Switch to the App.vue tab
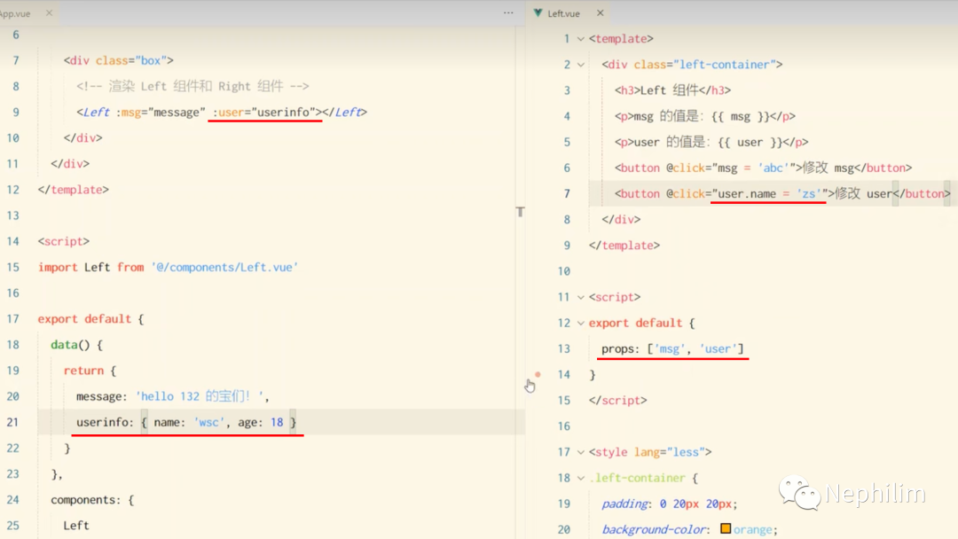The width and height of the screenshot is (958, 539). [x=16, y=13]
